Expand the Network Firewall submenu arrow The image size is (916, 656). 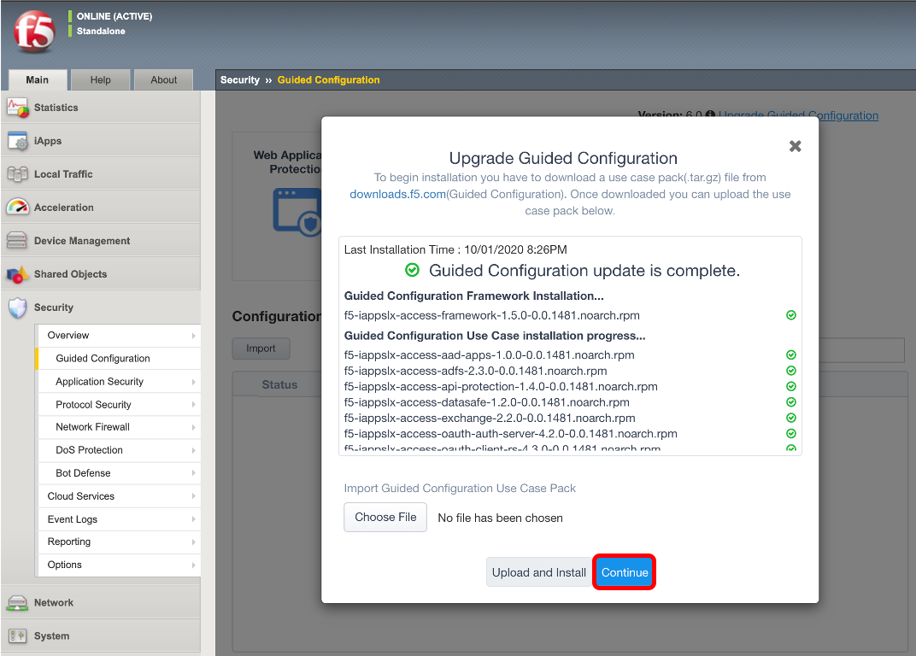(x=193, y=427)
